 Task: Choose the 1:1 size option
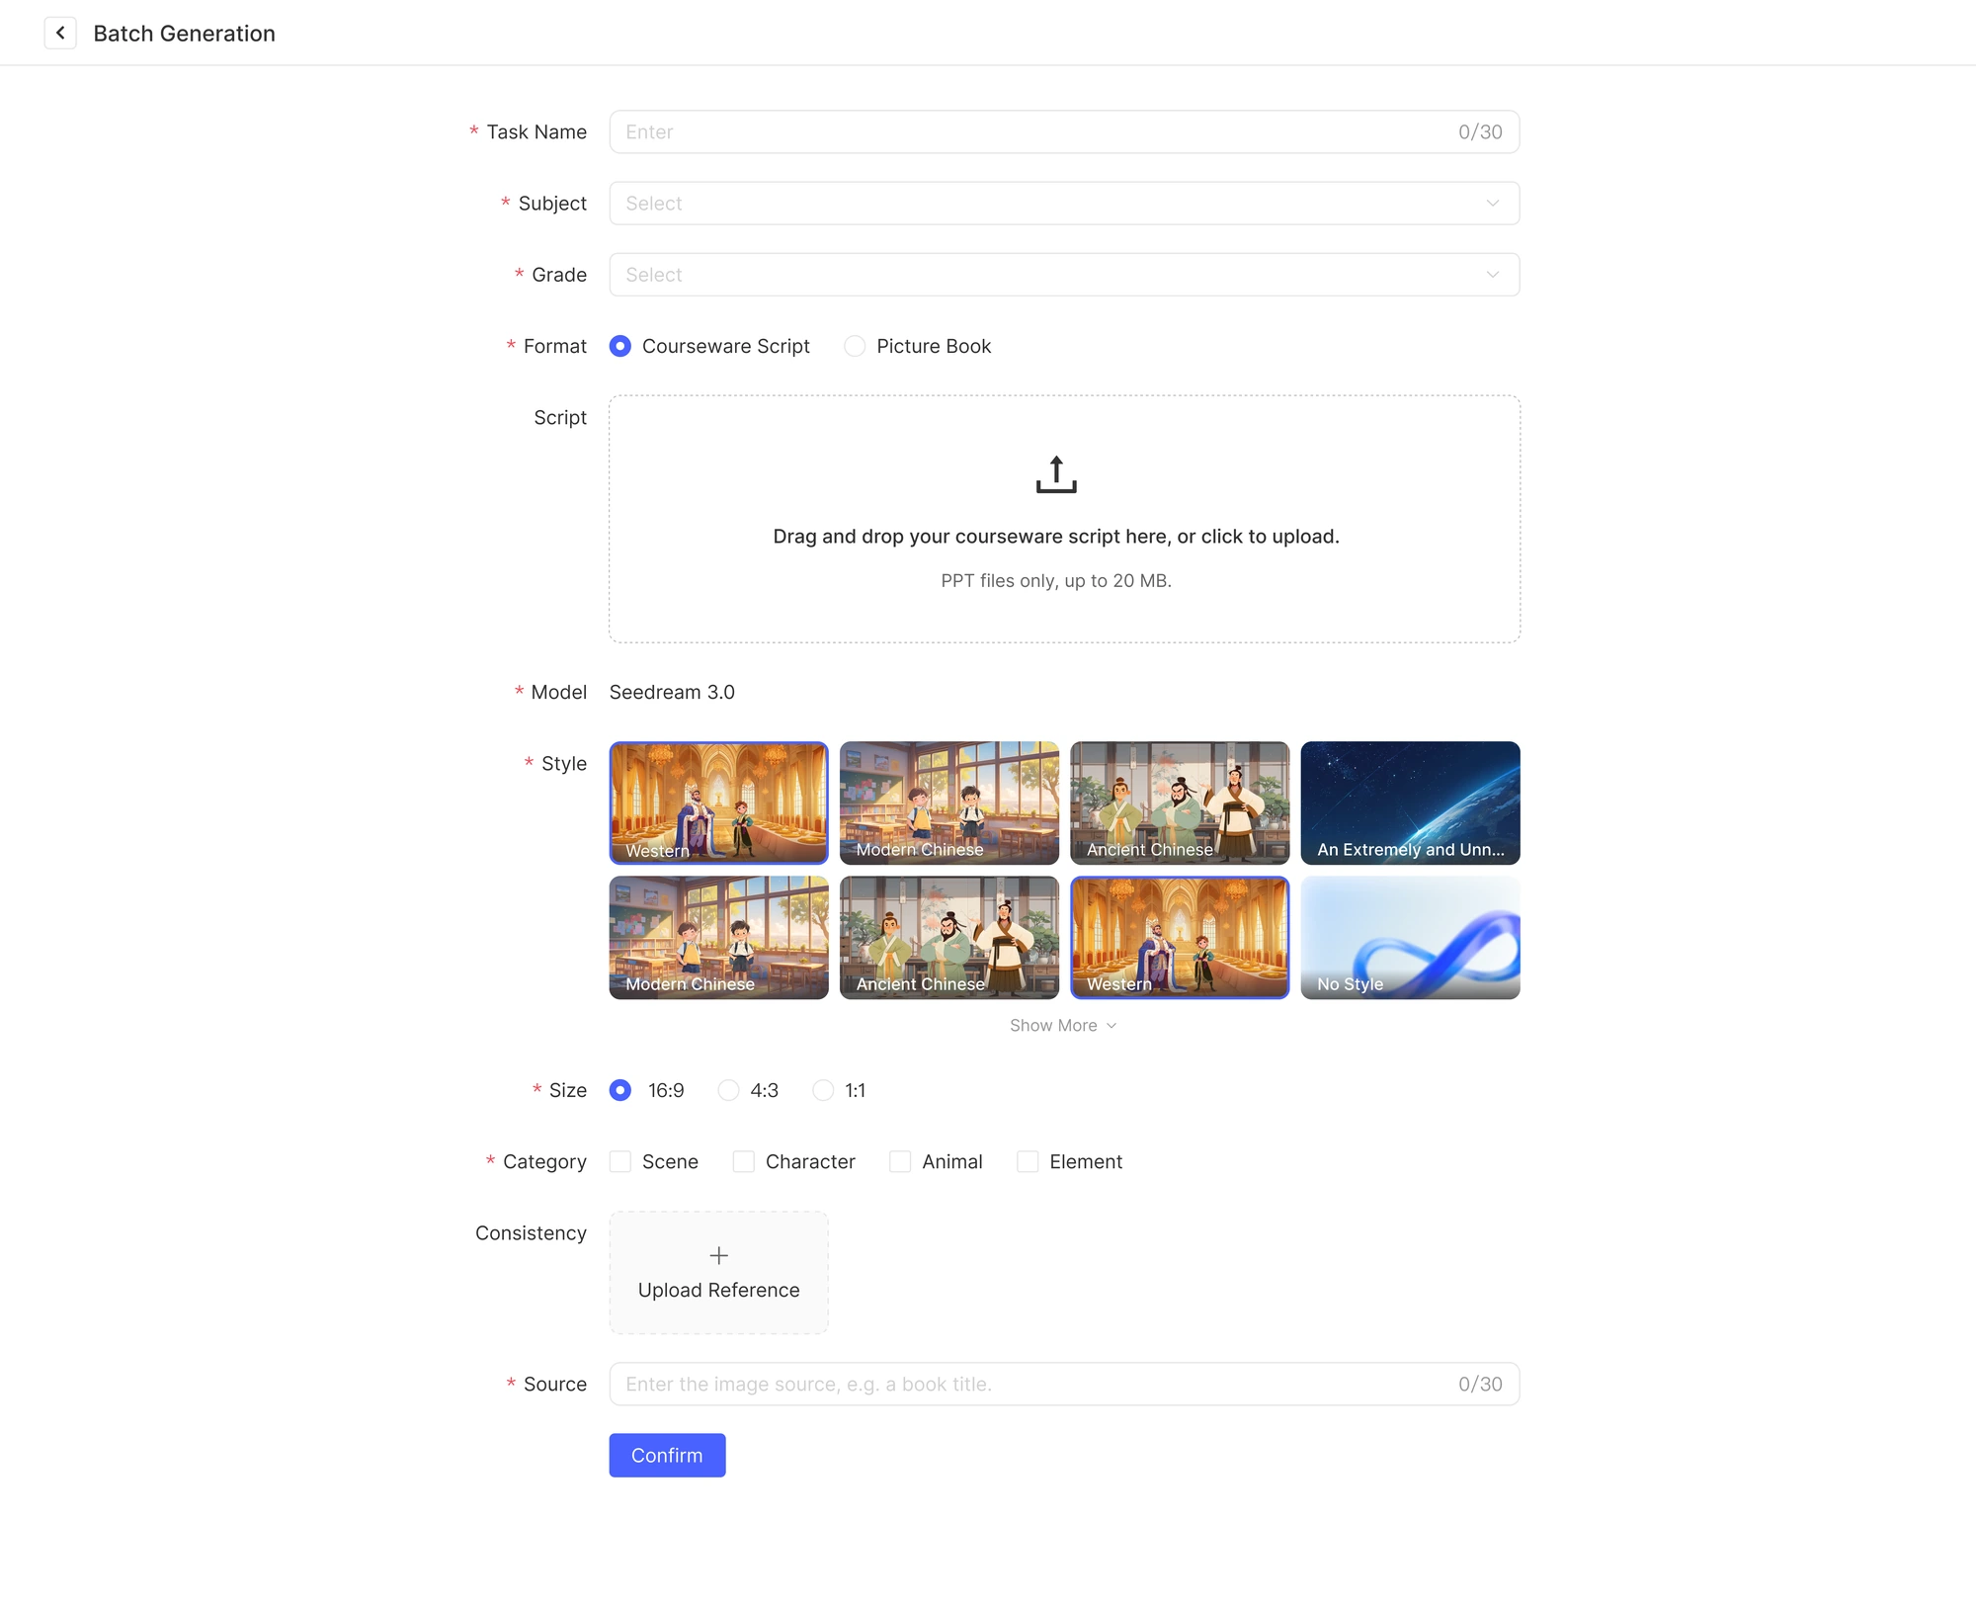tap(839, 1090)
